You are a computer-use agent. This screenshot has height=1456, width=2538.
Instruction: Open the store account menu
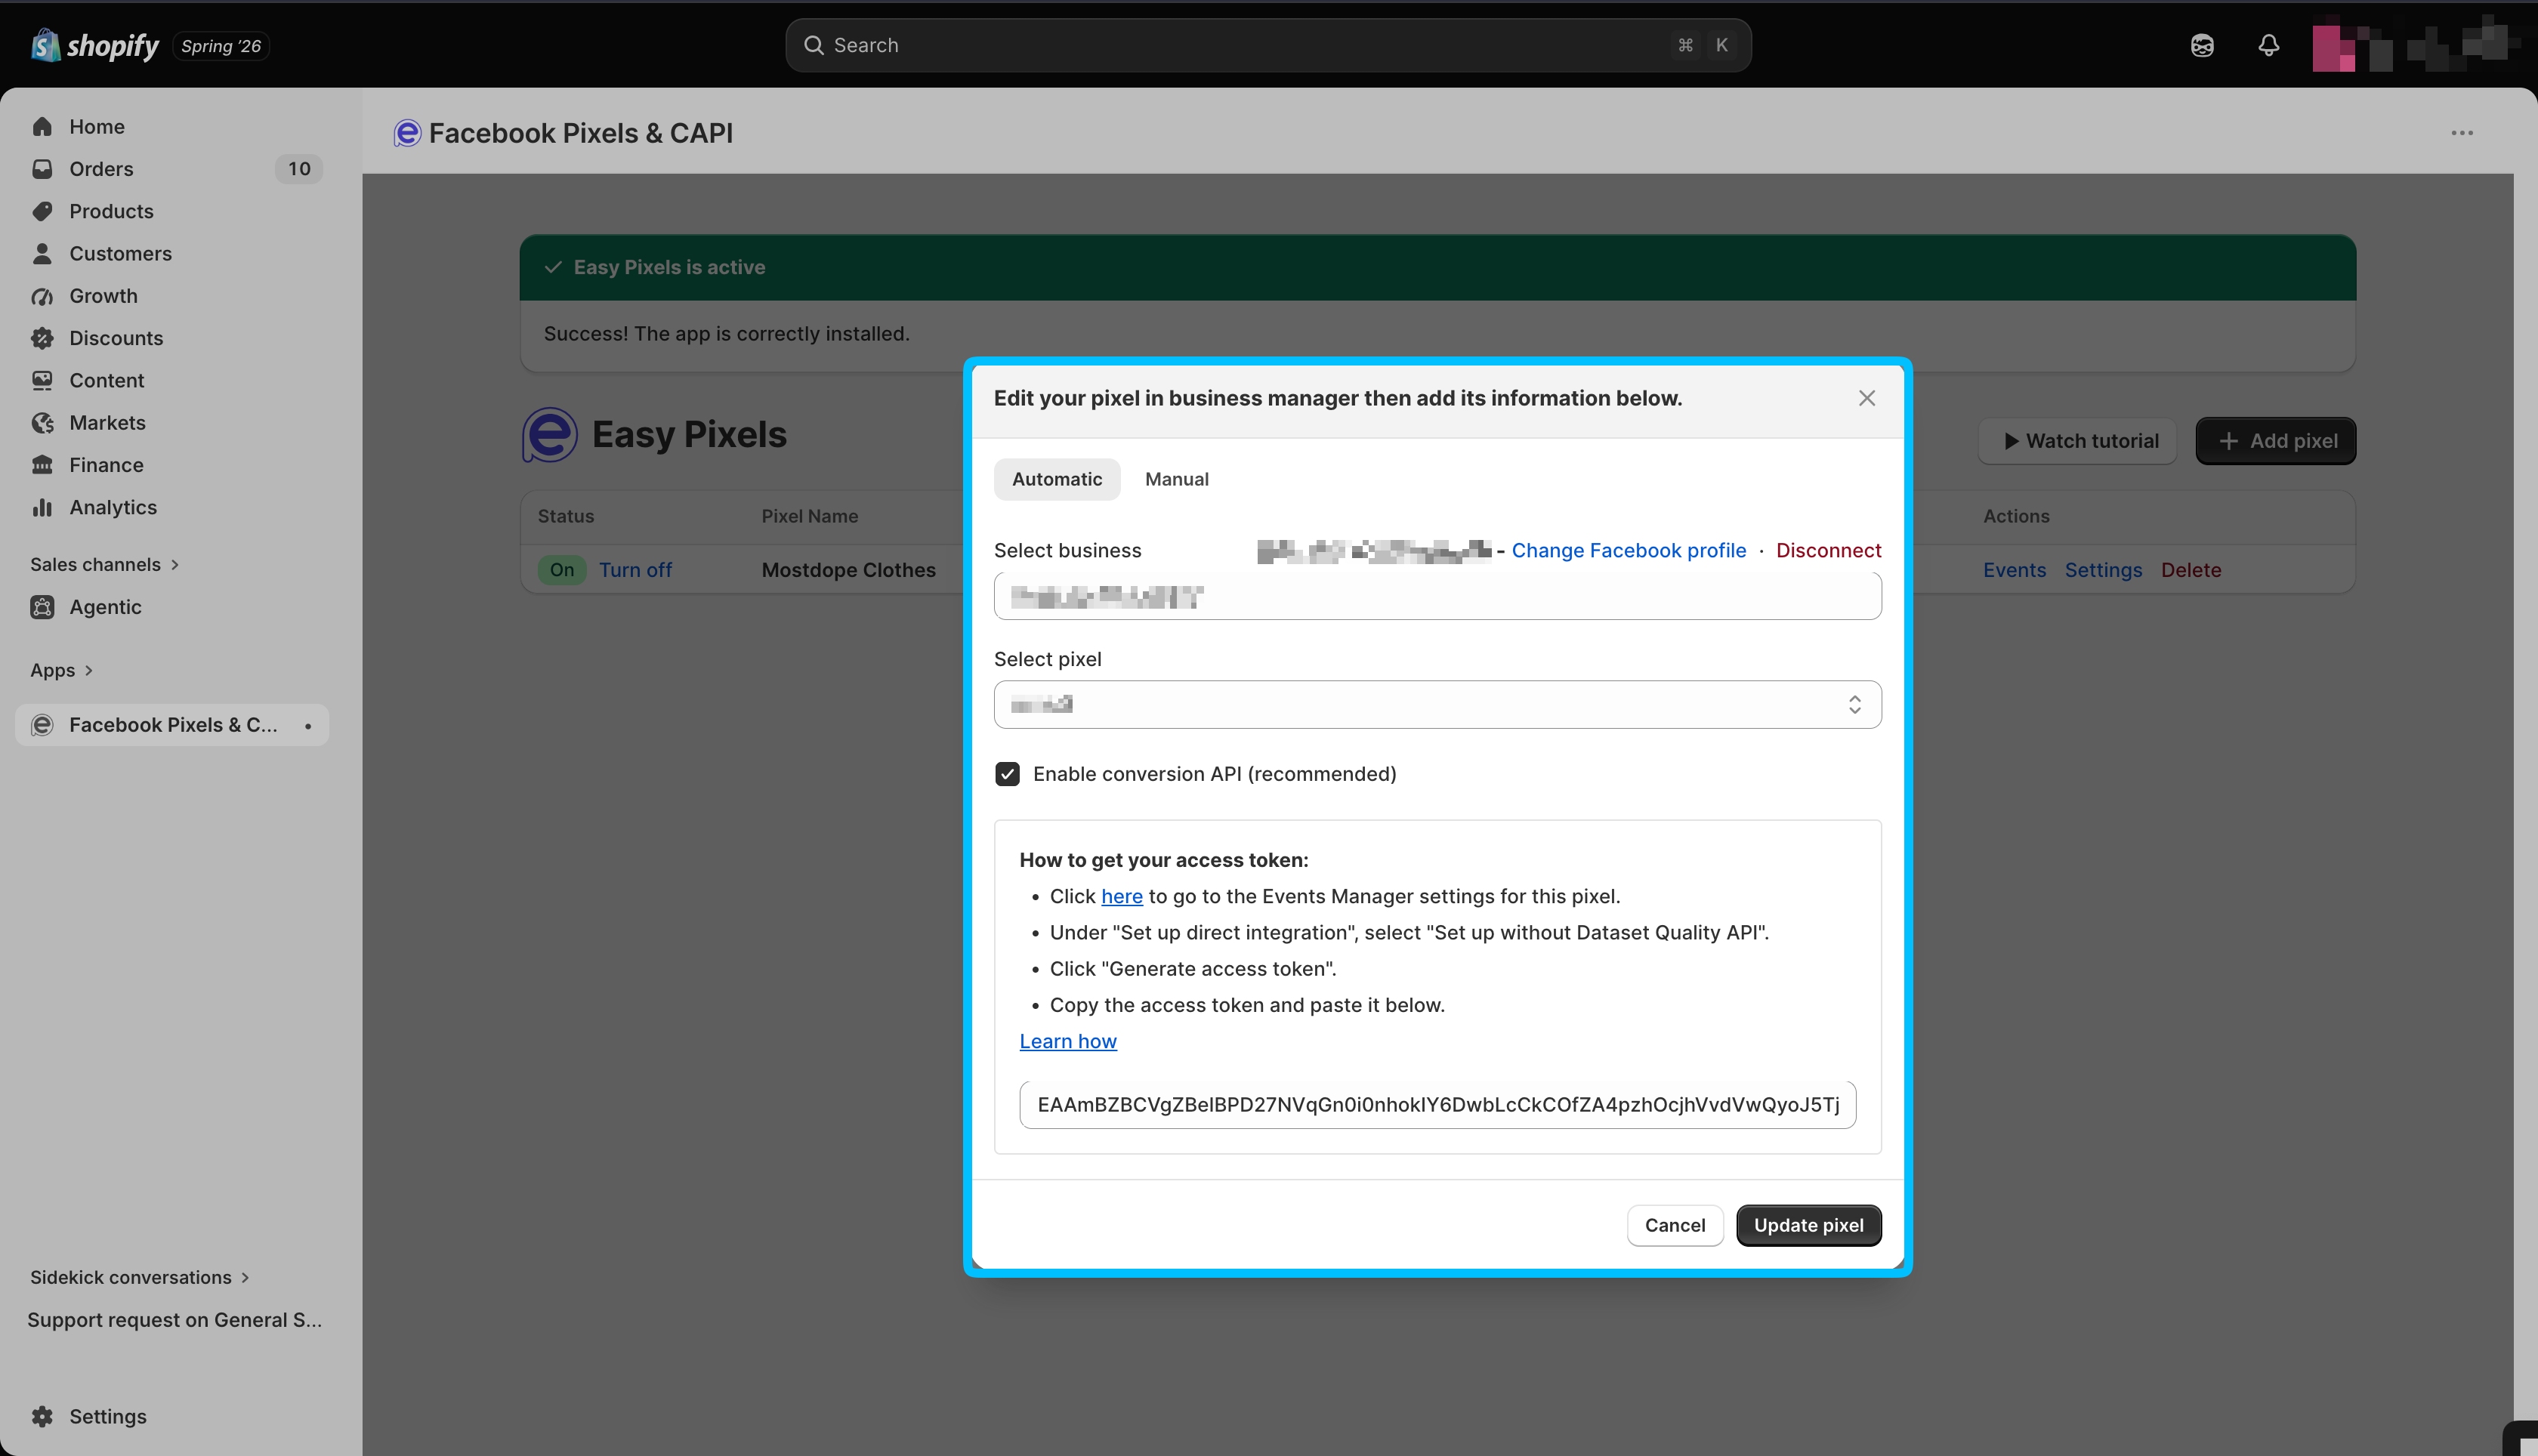coord(2414,45)
